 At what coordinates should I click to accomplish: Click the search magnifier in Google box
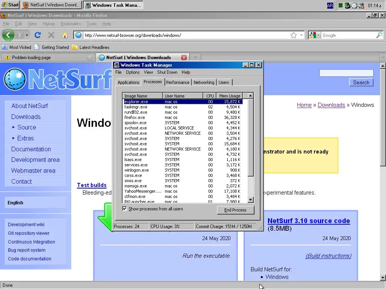pyautogui.click(x=379, y=35)
